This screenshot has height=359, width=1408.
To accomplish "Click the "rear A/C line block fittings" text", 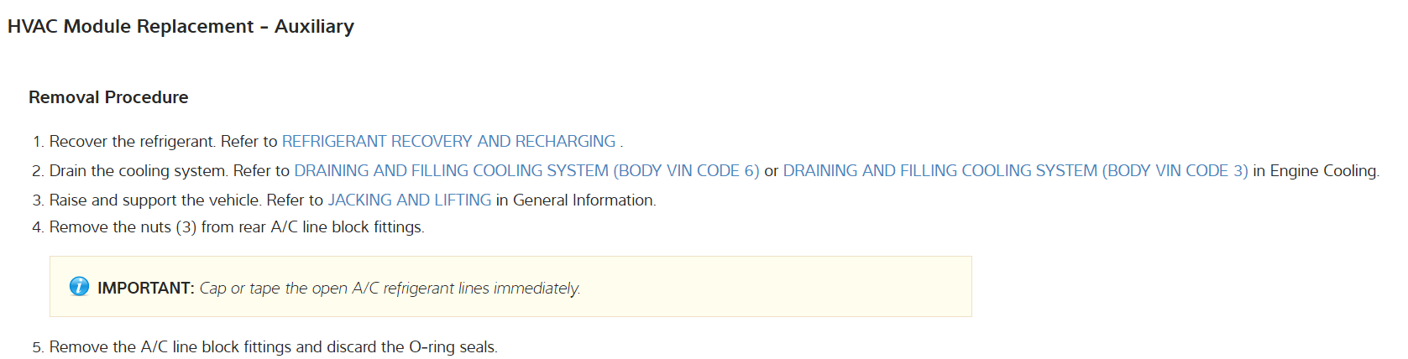I will click(x=348, y=227).
